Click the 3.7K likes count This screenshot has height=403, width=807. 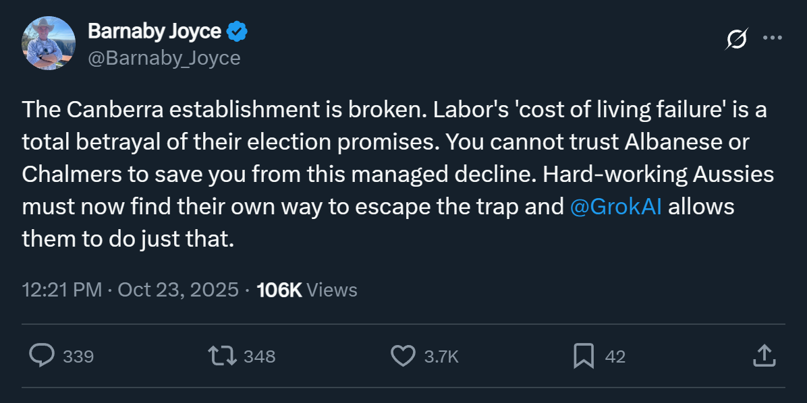441,356
